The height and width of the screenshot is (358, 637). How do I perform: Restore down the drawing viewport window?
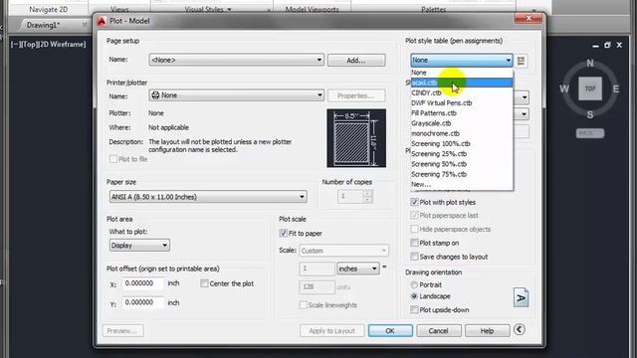tap(607, 45)
